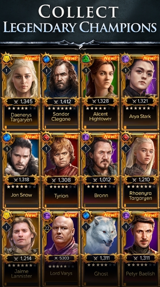Tap the Sandor Clegane name label
160x287 pixels.
click(x=61, y=117)
